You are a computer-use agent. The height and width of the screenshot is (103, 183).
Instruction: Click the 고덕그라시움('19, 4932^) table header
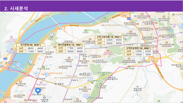point(109,37)
